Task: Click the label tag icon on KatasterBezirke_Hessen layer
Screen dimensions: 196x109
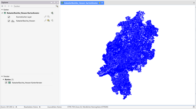Action: [x=52, y=20]
